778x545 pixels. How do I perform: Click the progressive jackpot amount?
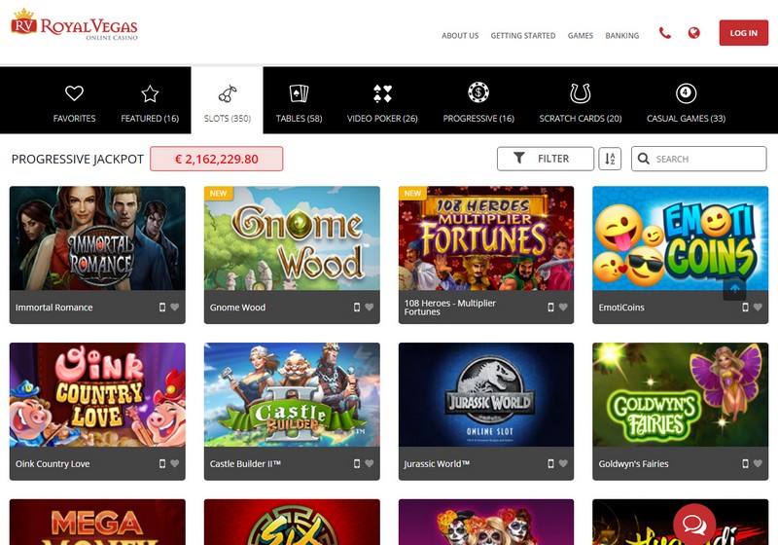pos(216,159)
